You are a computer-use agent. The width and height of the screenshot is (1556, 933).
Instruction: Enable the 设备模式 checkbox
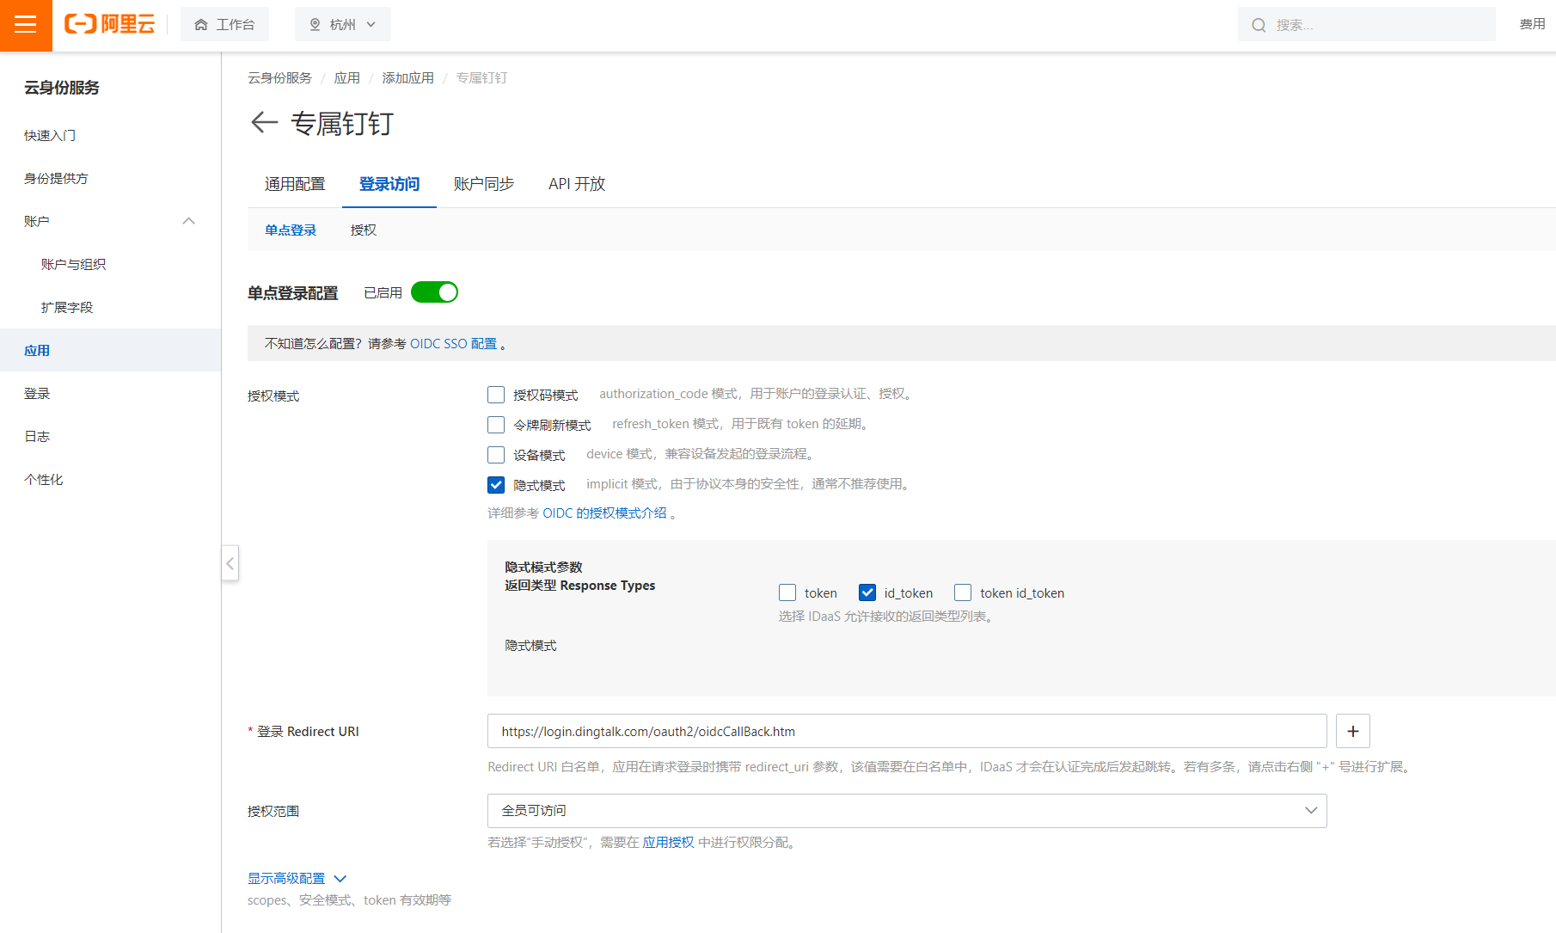point(496,455)
